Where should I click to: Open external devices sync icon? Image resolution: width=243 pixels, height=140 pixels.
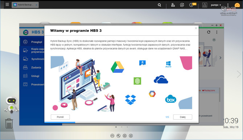[182, 5]
